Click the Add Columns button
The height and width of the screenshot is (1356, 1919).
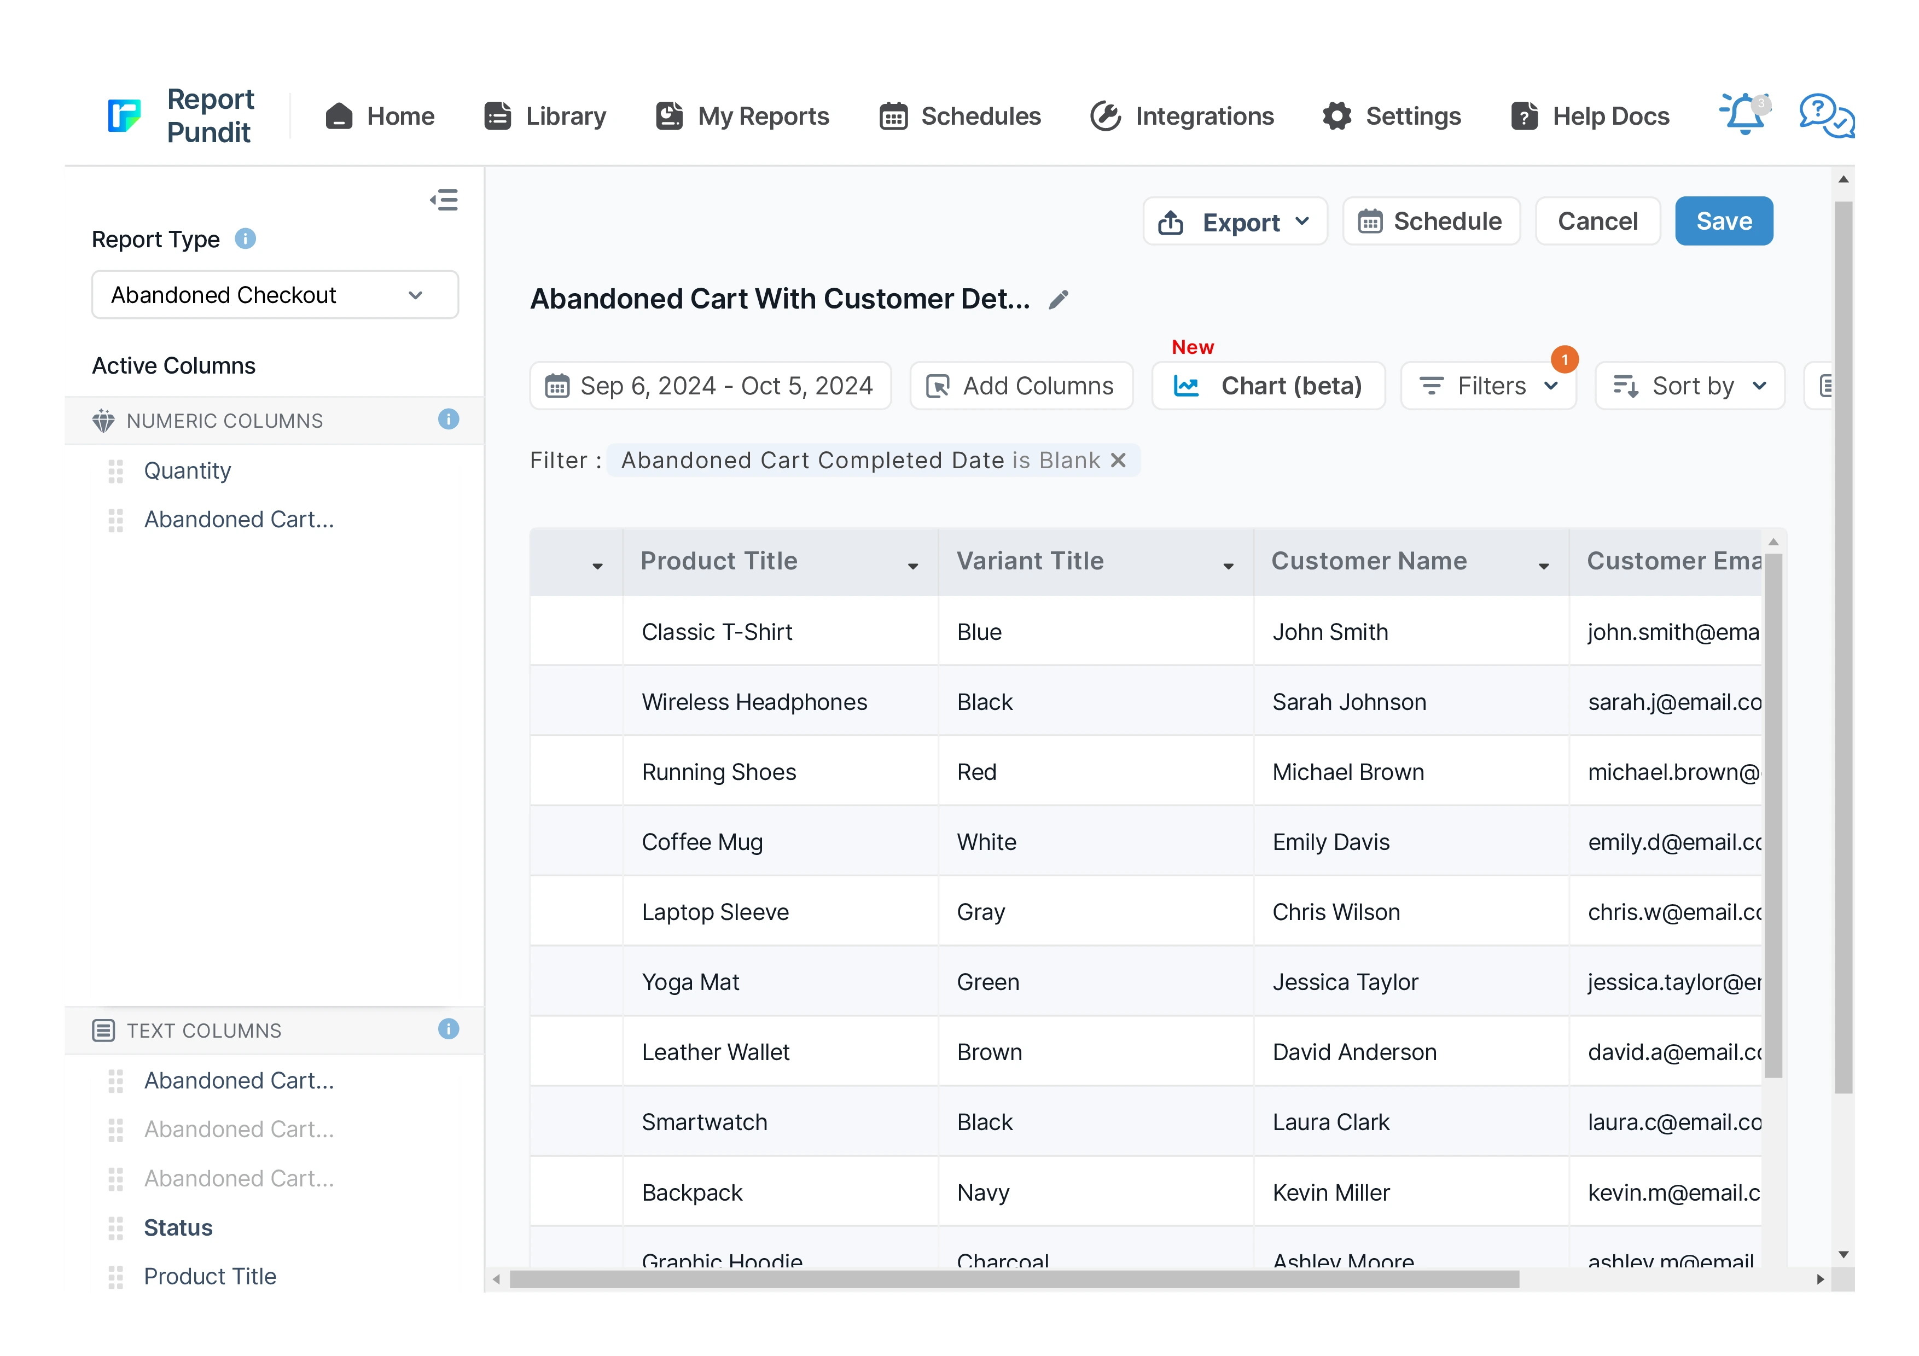pyautogui.click(x=1021, y=386)
